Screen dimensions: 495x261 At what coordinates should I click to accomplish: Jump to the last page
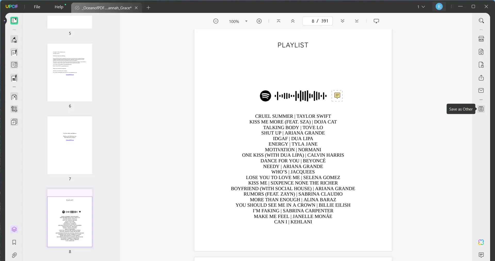click(x=357, y=21)
